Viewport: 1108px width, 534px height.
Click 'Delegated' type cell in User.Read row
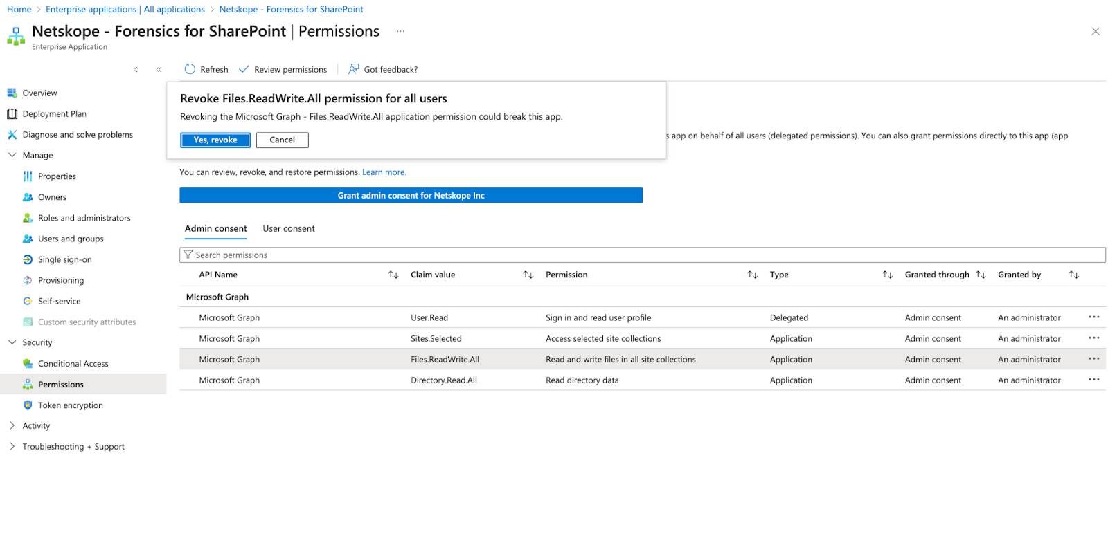pyautogui.click(x=789, y=317)
